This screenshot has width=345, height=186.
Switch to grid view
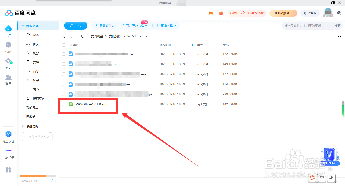[x=340, y=36]
